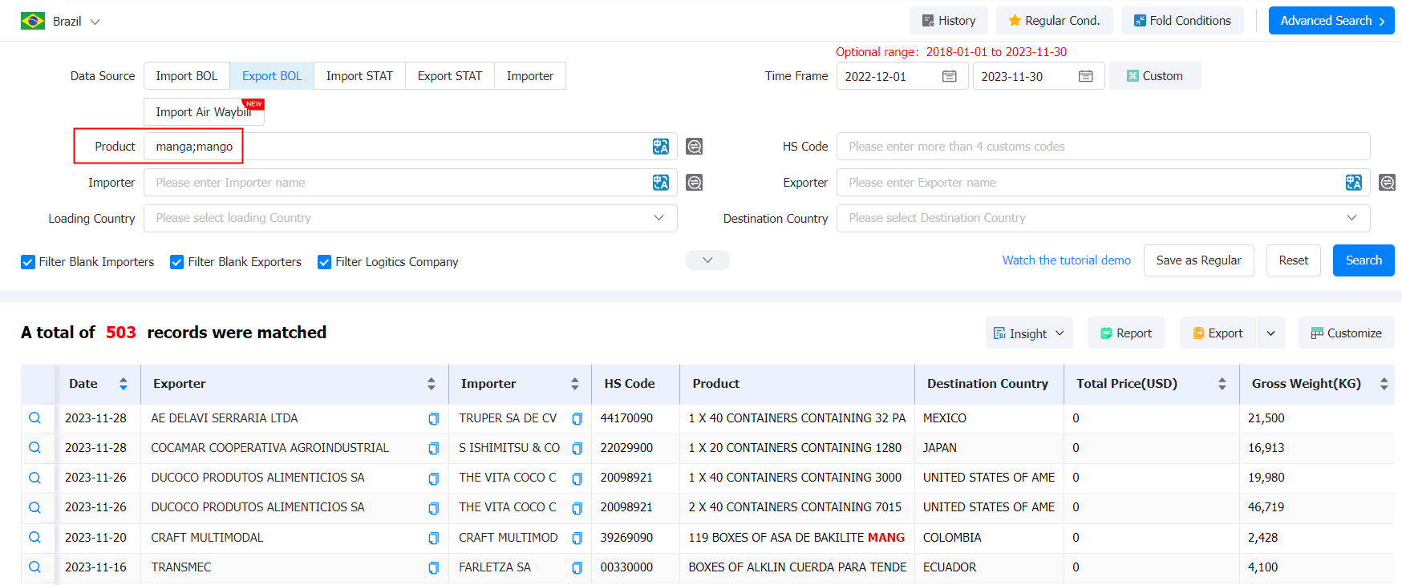Image resolution: width=1402 pixels, height=585 pixels.
Task: Click translate icon in Product field
Action: [661, 147]
